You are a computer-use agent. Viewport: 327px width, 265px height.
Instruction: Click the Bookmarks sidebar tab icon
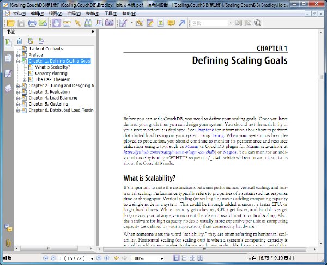8,43
